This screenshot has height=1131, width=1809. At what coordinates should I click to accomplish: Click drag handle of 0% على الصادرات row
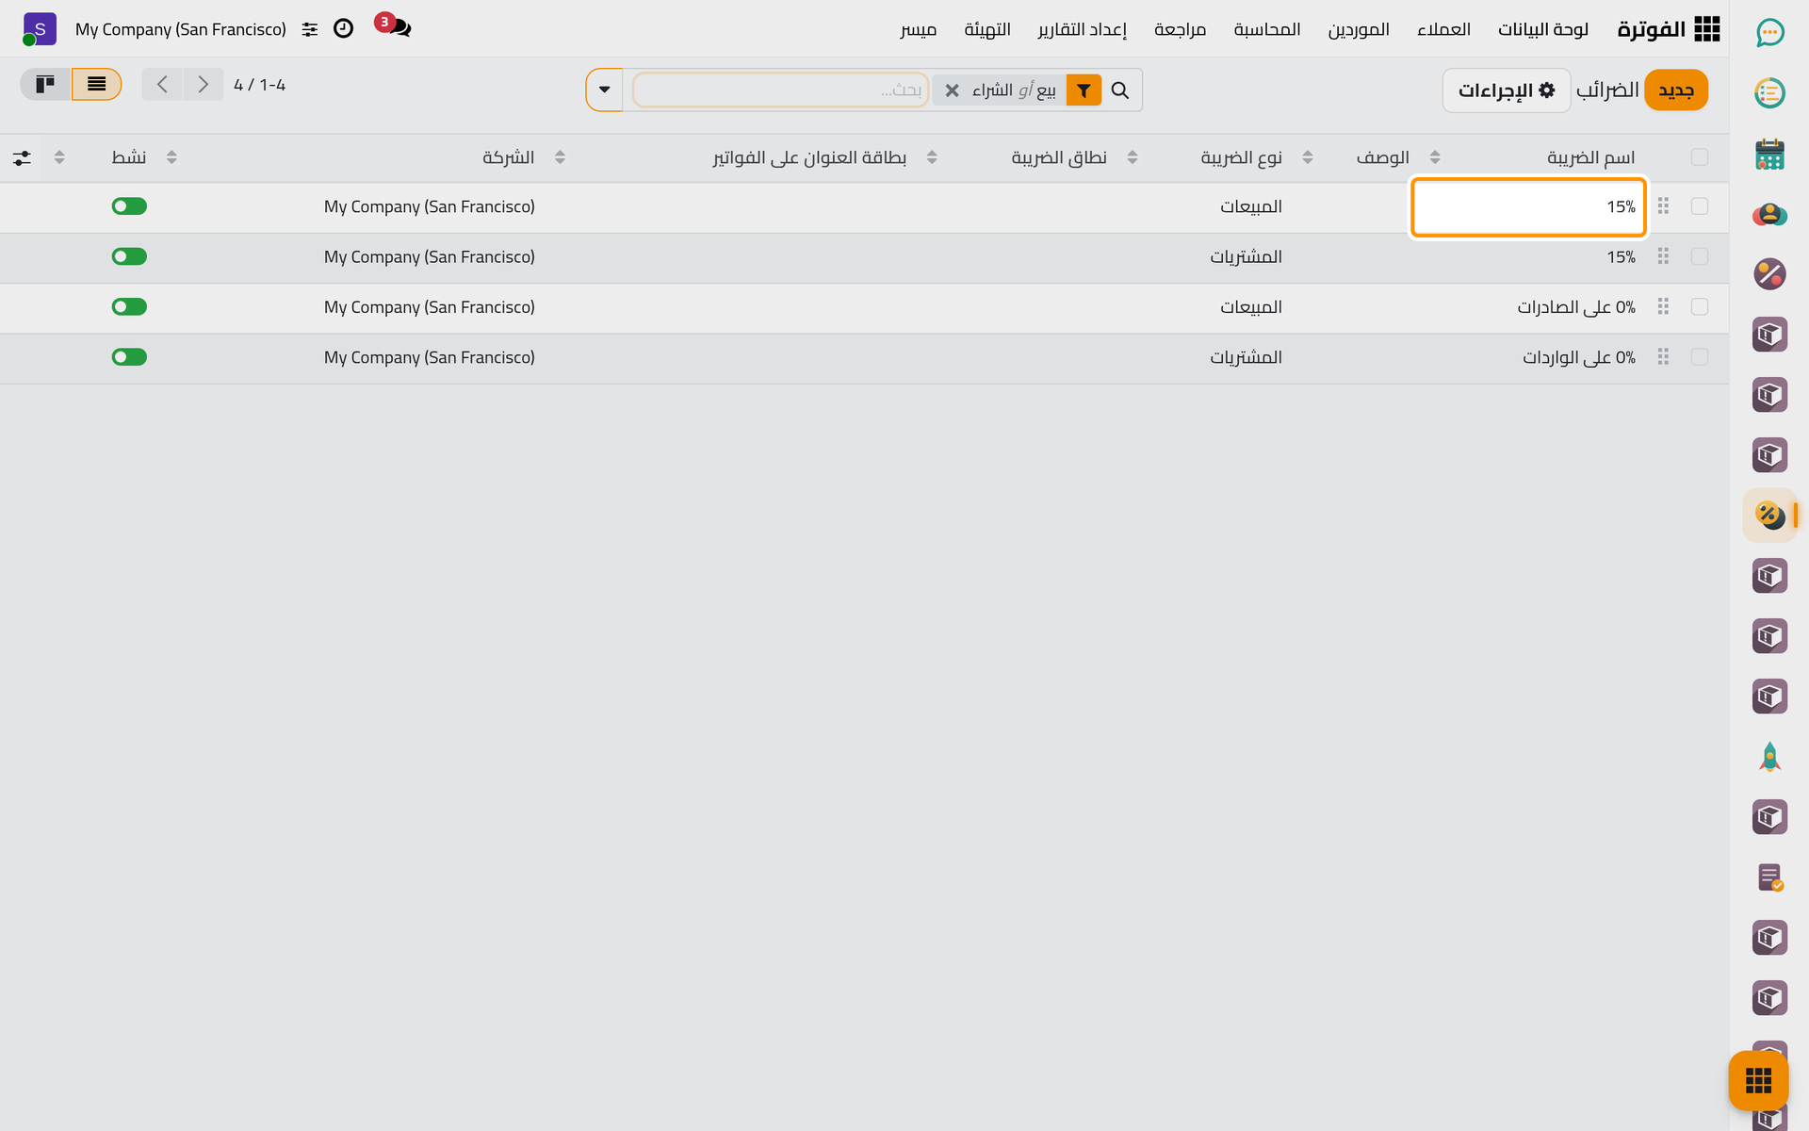click(1663, 307)
